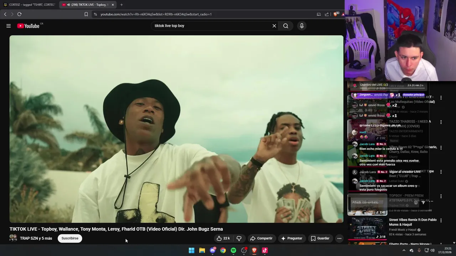Image resolution: width=456 pixels, height=256 pixels.
Task: Click Jurguen gift message in live chat
Action: click(x=376, y=95)
